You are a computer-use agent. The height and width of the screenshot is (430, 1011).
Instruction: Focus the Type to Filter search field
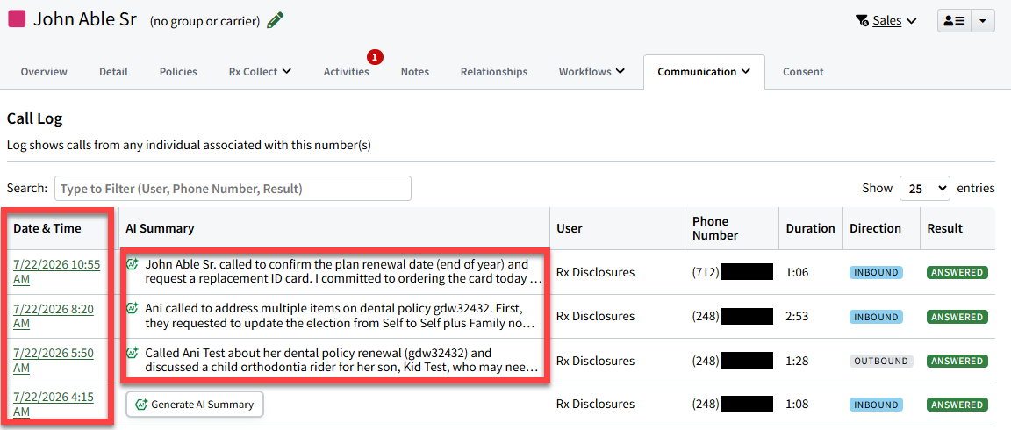click(233, 189)
